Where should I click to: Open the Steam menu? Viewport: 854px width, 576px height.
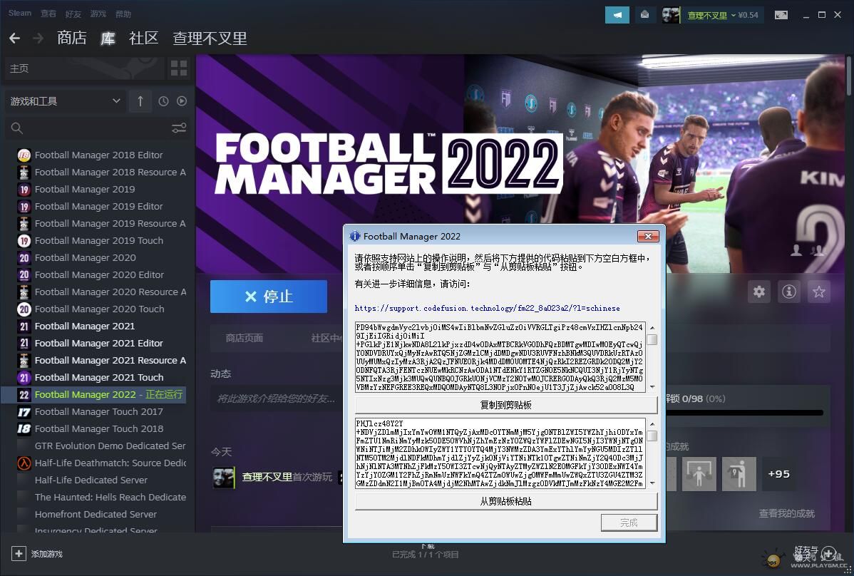pos(20,13)
